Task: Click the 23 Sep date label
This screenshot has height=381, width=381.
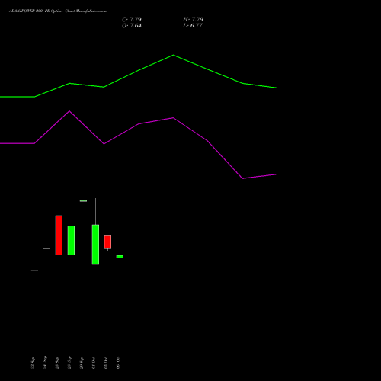Action: point(33,363)
